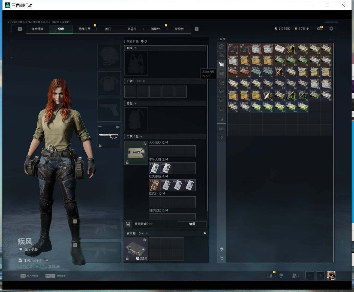Click the swap icon on the knife slot

[x=118, y=127]
